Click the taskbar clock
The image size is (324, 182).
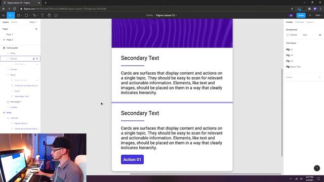click(x=309, y=178)
